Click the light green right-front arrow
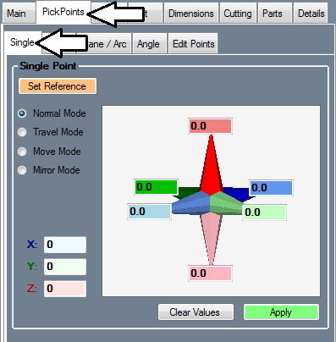 point(227,203)
